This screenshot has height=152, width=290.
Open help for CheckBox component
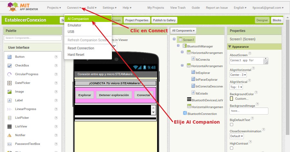[x=56, y=66]
